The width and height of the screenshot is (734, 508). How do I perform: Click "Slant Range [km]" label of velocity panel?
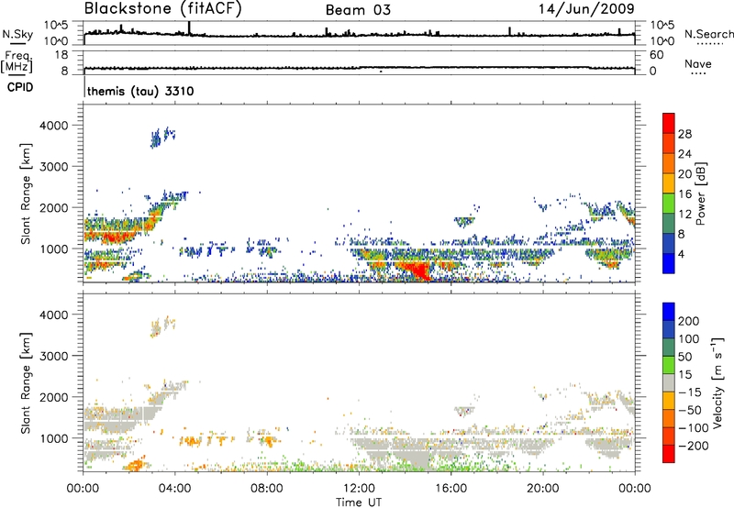tap(26, 383)
